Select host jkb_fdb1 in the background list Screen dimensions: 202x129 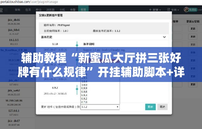pos(14,30)
